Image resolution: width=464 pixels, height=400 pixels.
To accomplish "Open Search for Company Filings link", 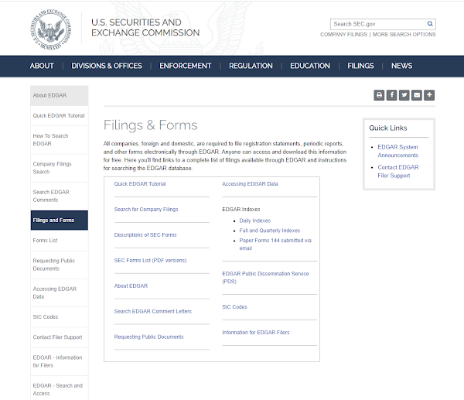I will click(146, 210).
